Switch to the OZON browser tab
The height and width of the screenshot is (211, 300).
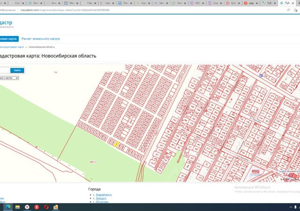tap(196, 3)
